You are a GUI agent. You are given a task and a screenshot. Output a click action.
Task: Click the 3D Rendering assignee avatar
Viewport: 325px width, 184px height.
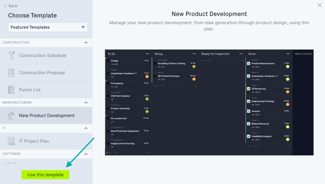point(288,92)
